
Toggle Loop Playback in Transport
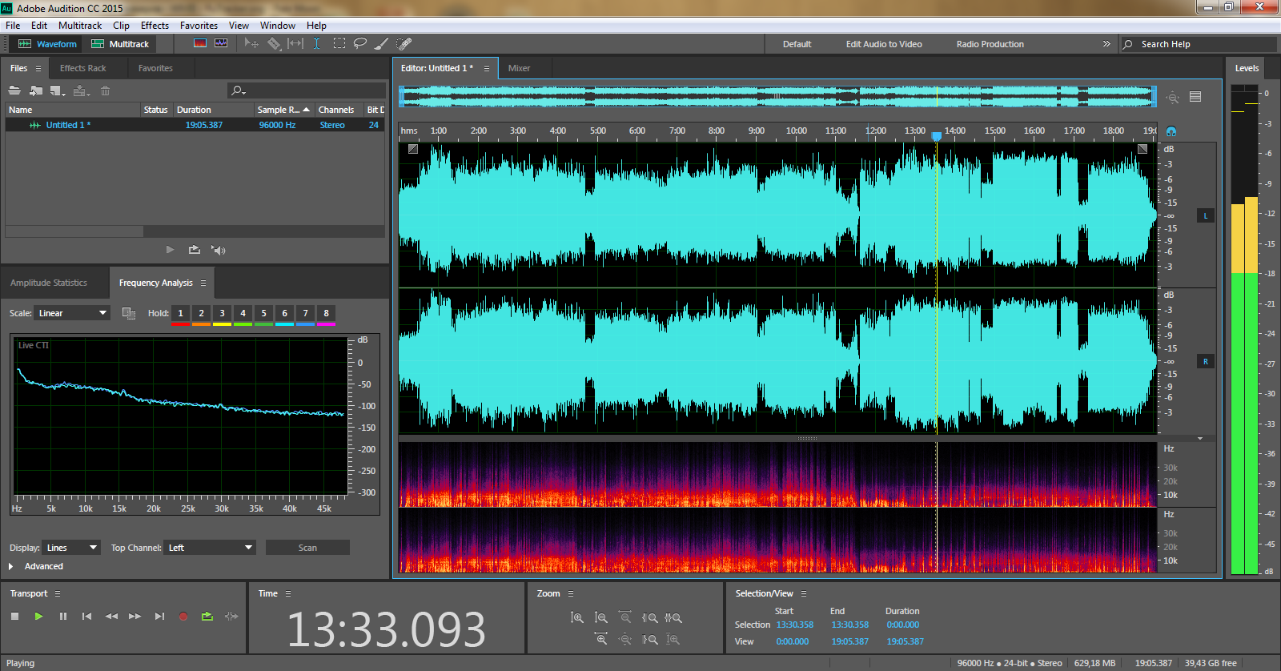click(207, 616)
